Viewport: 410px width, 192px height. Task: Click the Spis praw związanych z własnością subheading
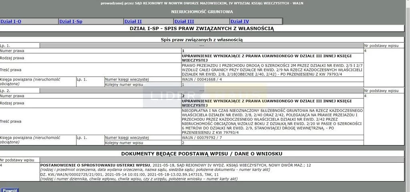pyautogui.click(x=202, y=40)
